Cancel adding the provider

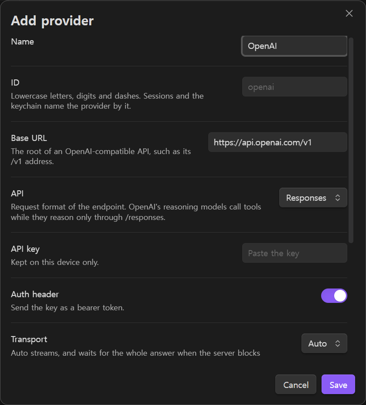tap(296, 385)
